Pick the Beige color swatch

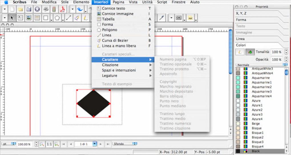pos(238,123)
